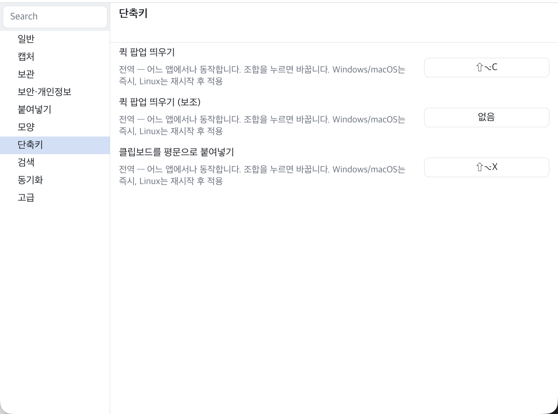Click the 퀵 팝업 띄우기 (보조) label
558x414 pixels.
coord(160,102)
